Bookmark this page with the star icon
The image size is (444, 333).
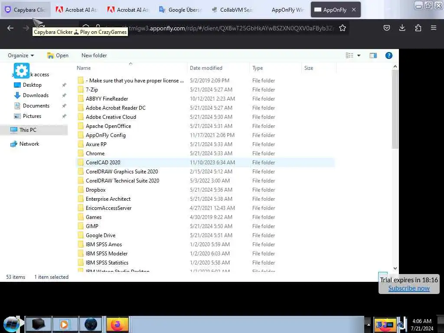tap(343, 28)
